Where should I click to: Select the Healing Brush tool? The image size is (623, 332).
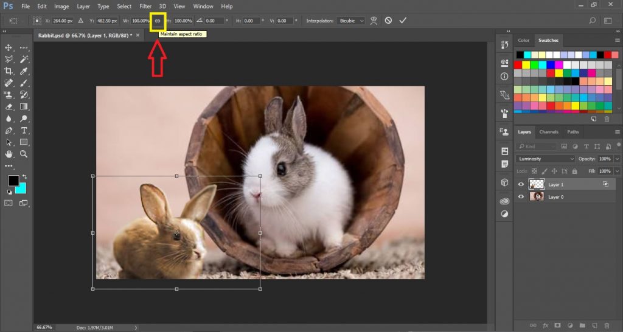pyautogui.click(x=9, y=83)
